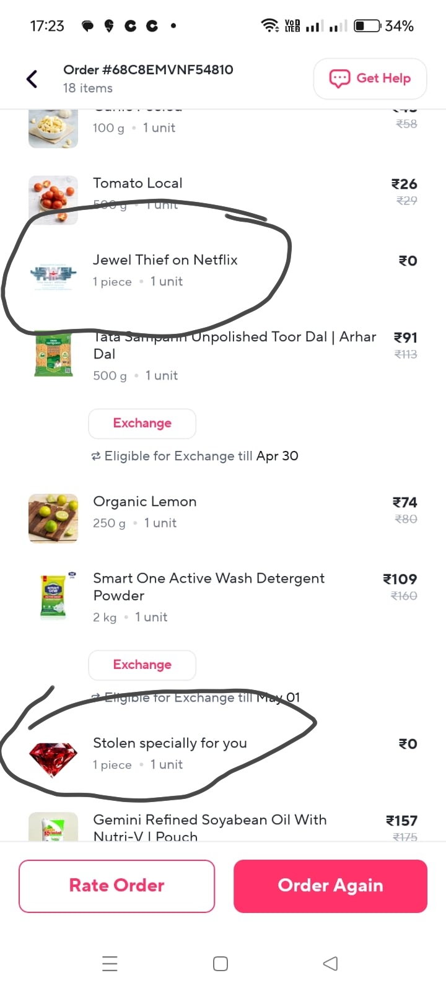Open the garlic product thumbnail

pos(53,128)
